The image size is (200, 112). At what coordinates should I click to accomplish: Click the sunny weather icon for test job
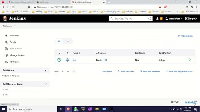pyautogui.click(x=67, y=60)
